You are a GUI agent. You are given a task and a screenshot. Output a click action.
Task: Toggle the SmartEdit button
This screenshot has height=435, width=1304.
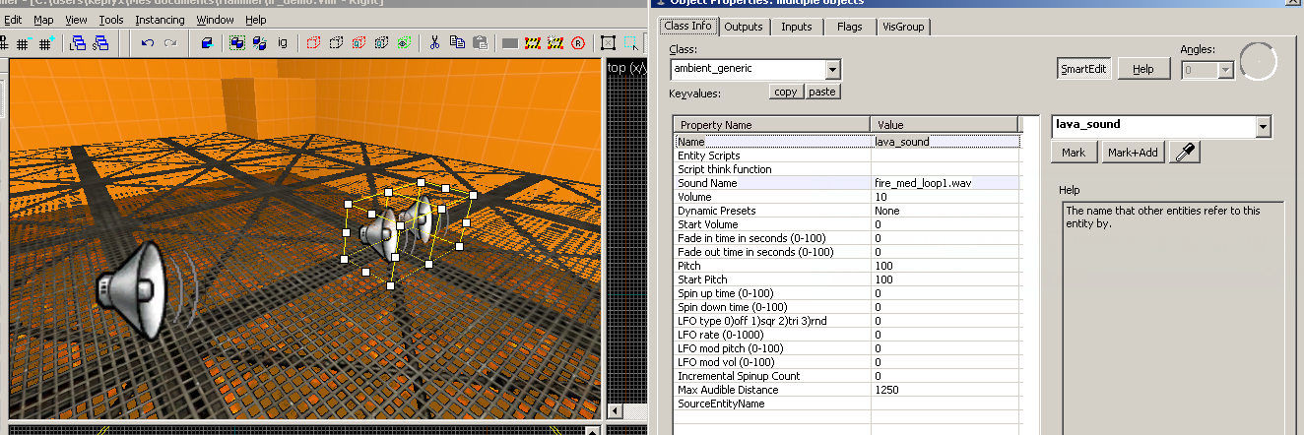coord(1084,69)
